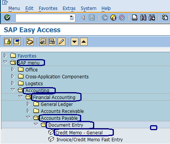Select the Favorites folder label in tree
170x144 pixels.
click(27, 56)
